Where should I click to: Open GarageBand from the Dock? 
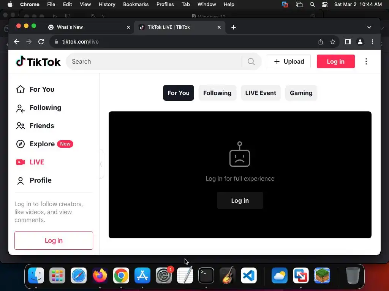coord(228,275)
